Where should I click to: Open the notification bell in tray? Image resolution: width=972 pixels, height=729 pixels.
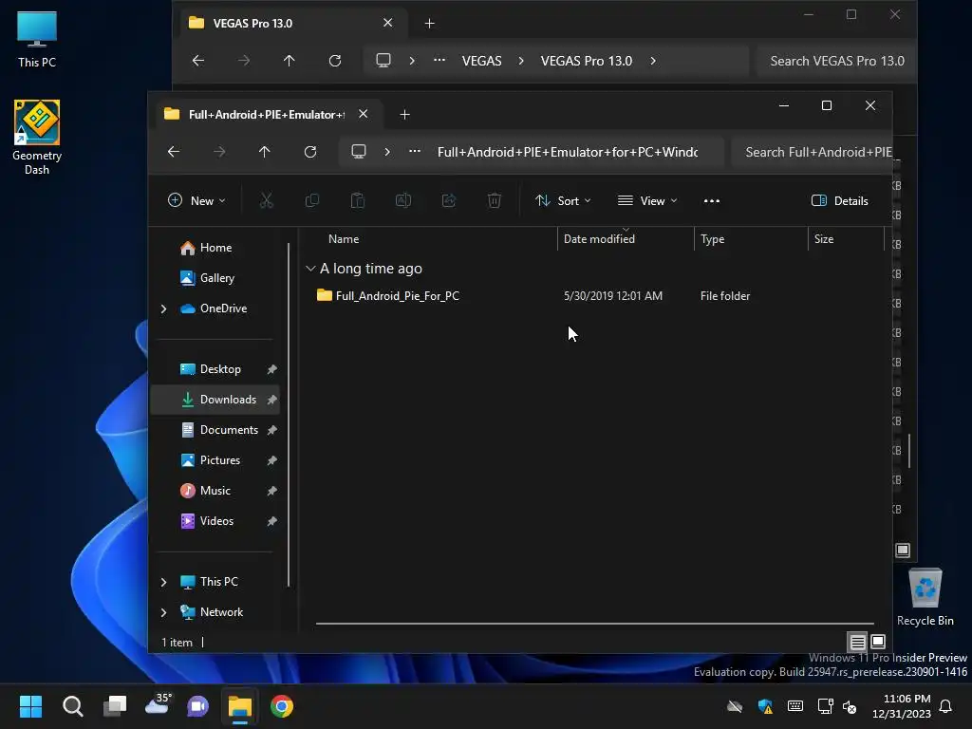(x=946, y=706)
